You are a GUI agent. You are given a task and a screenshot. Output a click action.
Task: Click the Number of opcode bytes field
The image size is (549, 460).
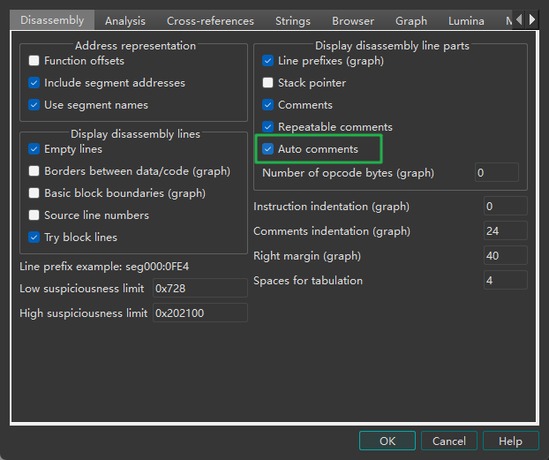click(496, 173)
